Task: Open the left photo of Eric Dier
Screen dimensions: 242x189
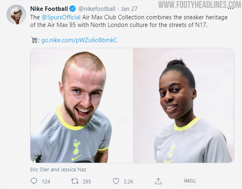Action: (81, 105)
